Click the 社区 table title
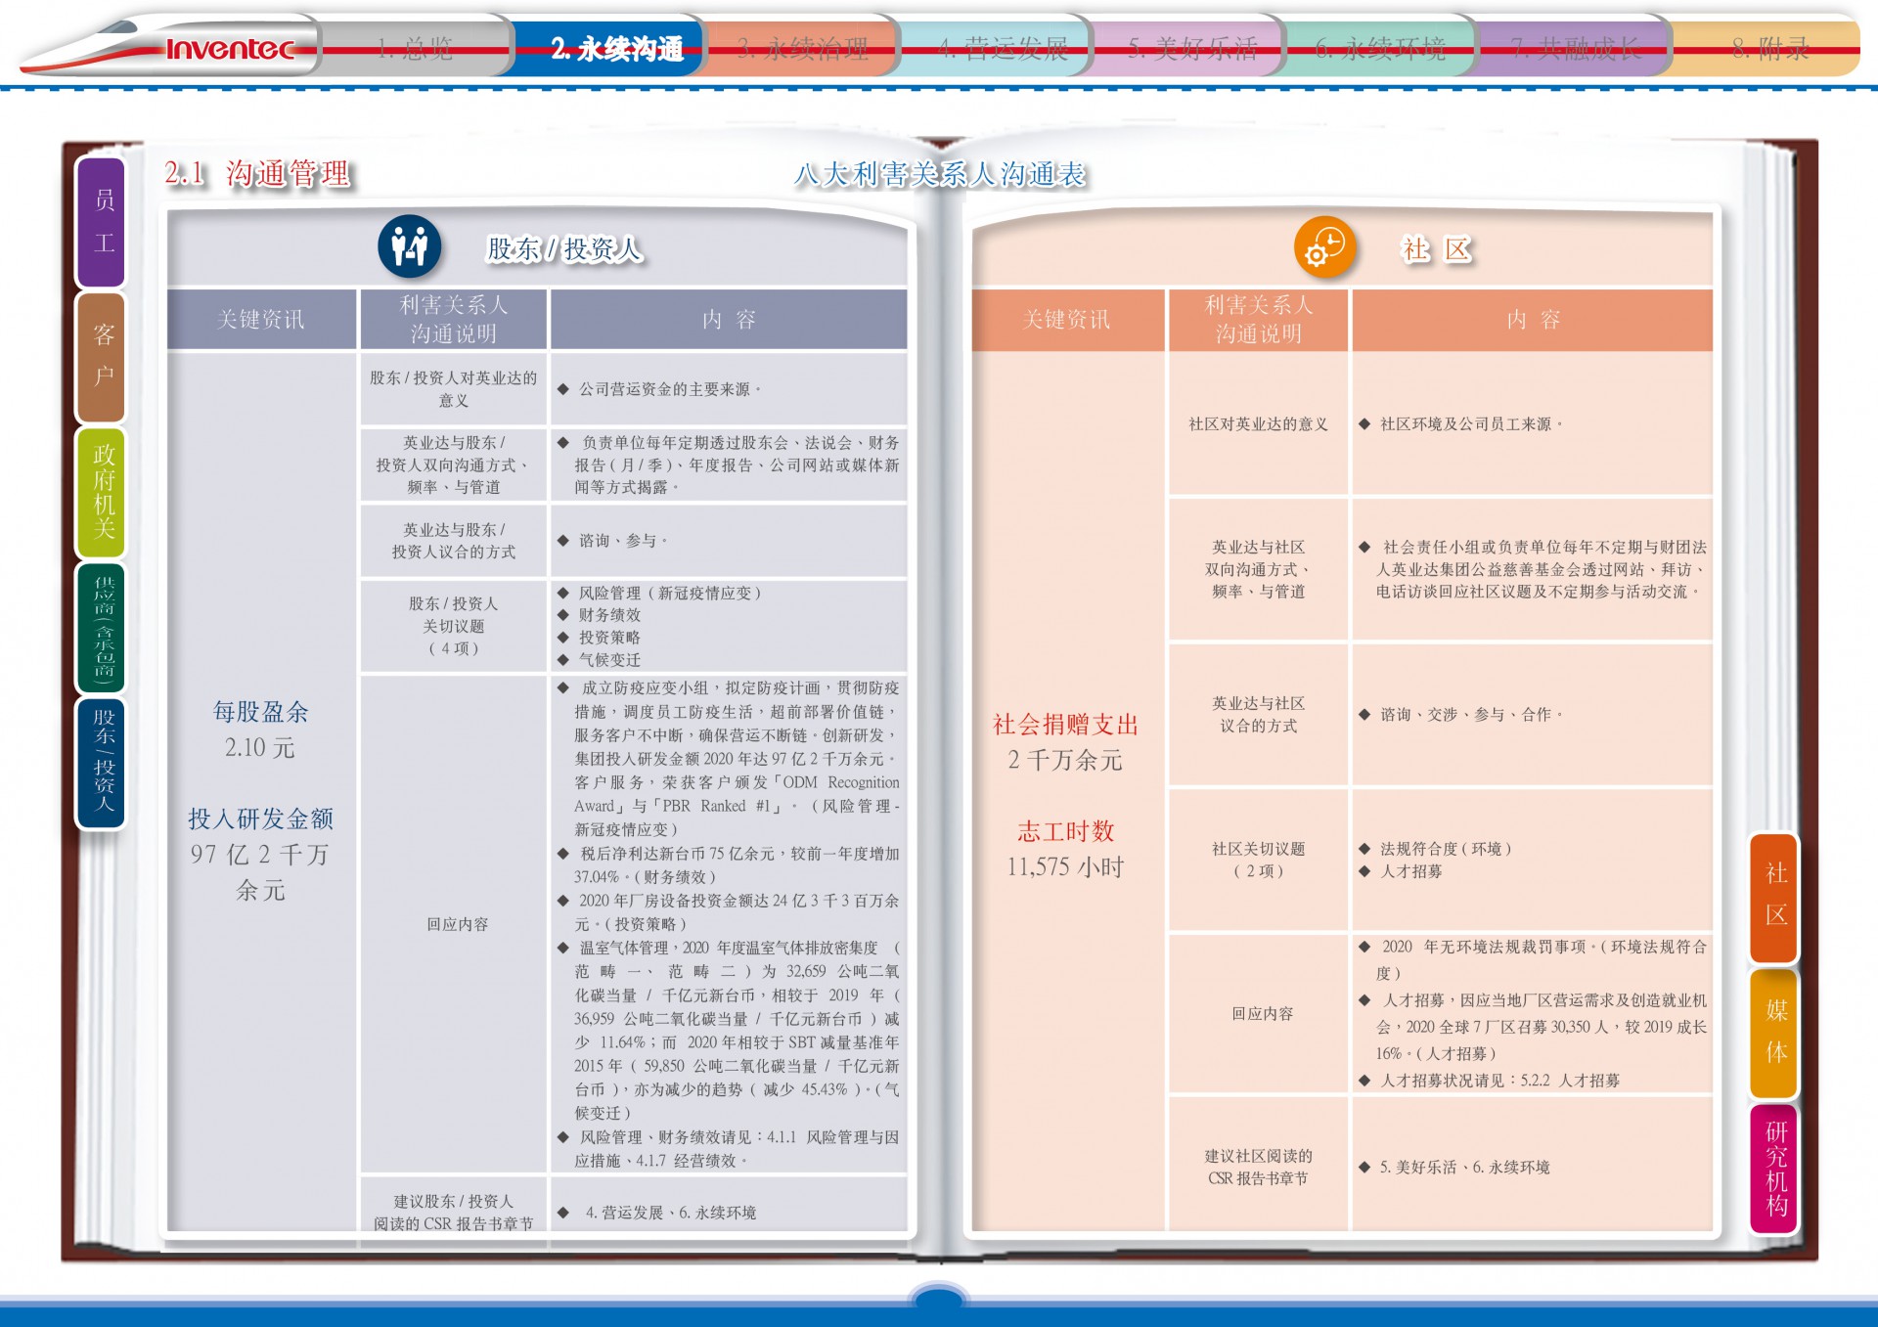Viewport: 1878px width, 1327px height. [x=1435, y=248]
